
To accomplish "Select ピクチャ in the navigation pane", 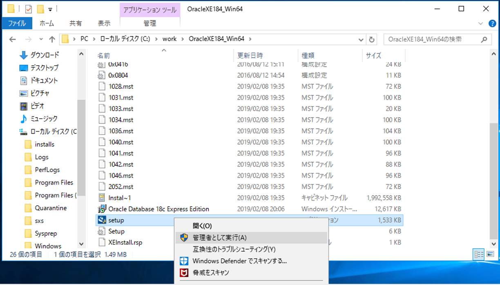I will click(x=40, y=93).
